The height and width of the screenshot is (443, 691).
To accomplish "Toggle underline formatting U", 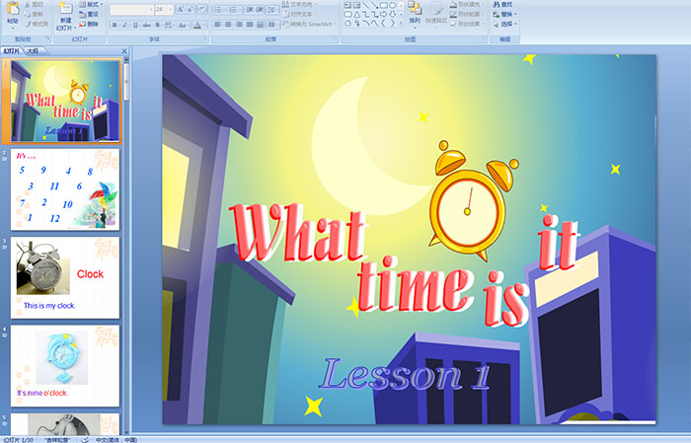I will point(135,25).
